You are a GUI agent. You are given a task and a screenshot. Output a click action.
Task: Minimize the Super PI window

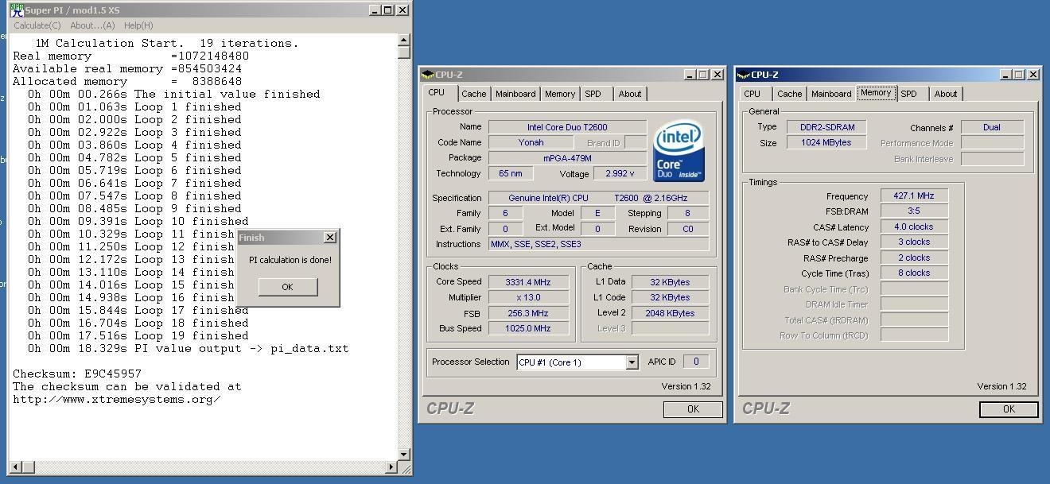(x=375, y=10)
